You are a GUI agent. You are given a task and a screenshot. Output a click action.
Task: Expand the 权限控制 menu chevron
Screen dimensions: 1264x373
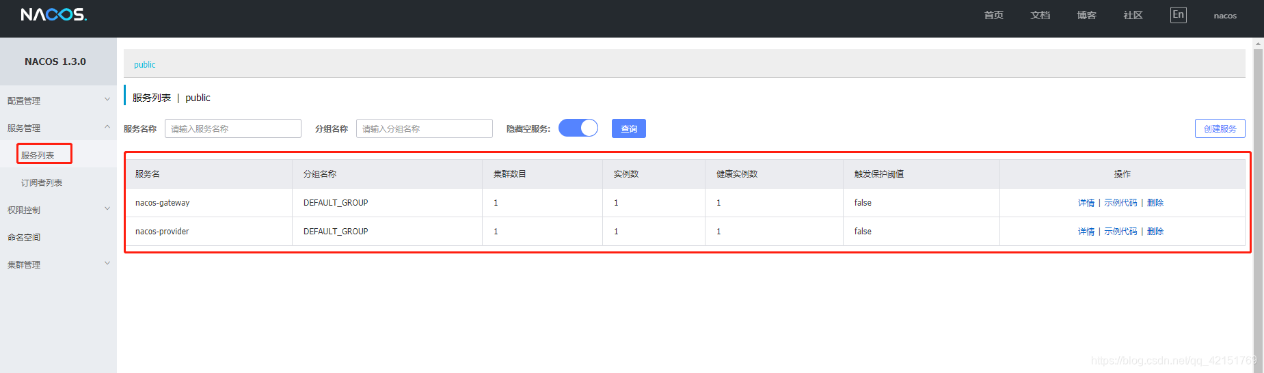[107, 209]
